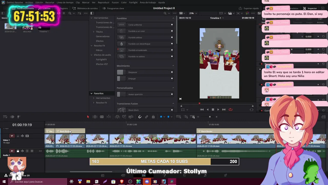This screenshot has width=328, height=185.
Task: Select the Blade edit mode tool
Action: (102, 117)
